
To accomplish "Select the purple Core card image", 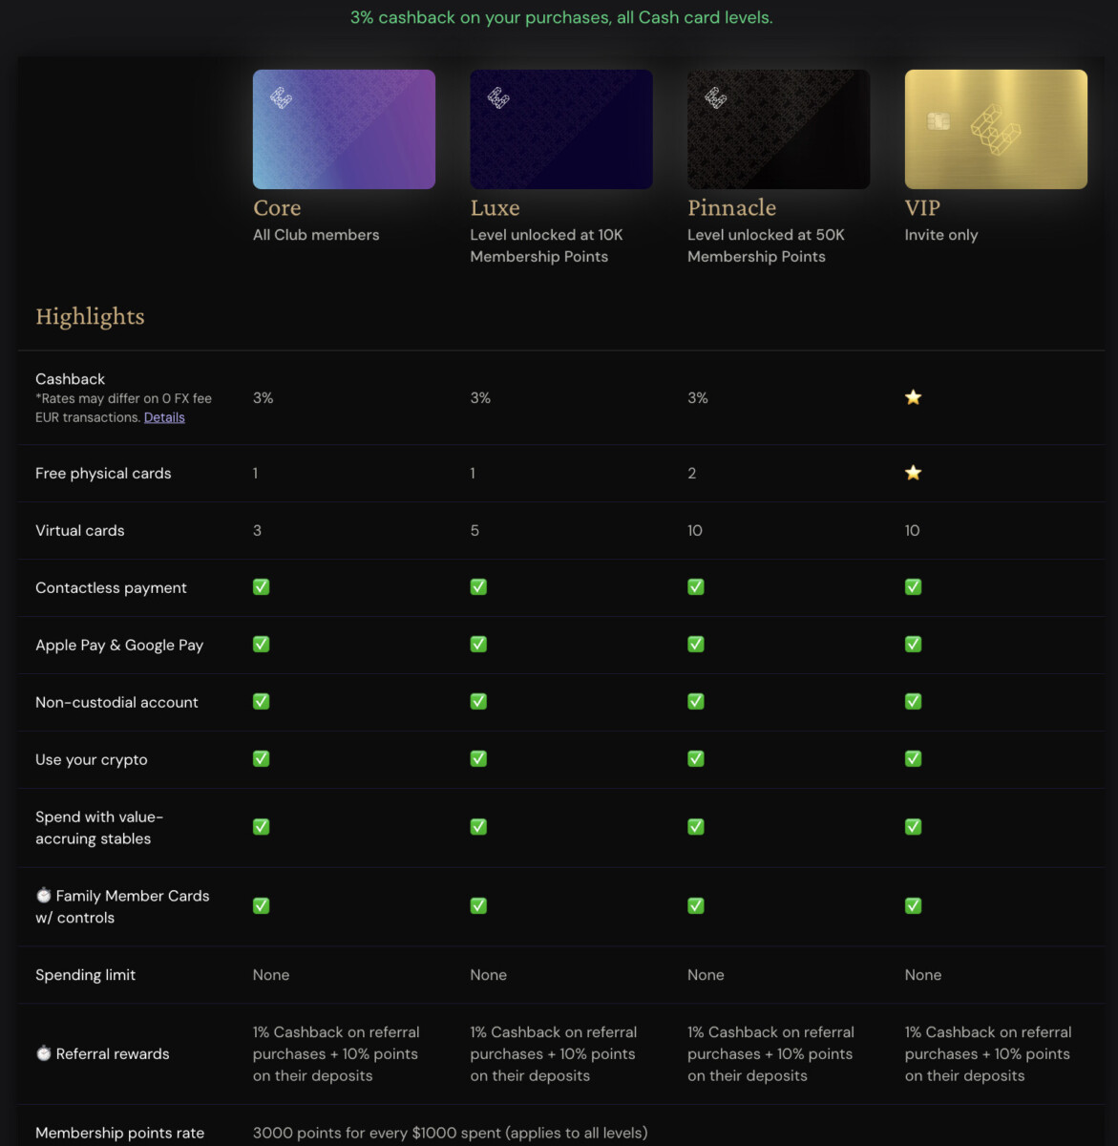I will 344,129.
